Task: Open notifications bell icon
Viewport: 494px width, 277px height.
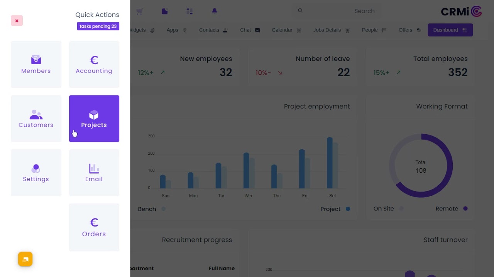Action: click(x=215, y=11)
